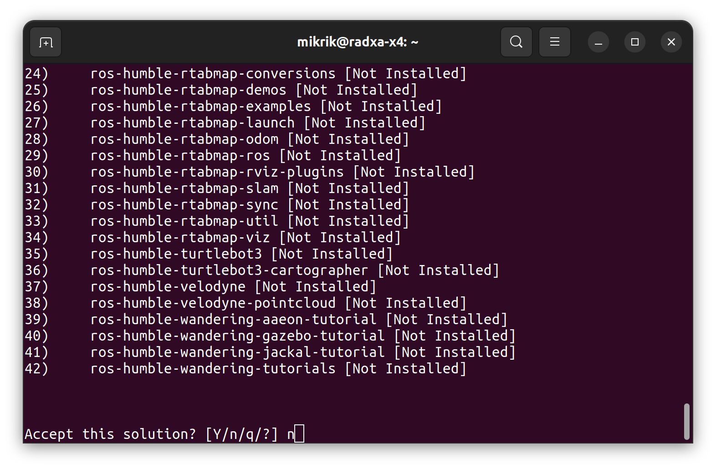The width and height of the screenshot is (716, 469).
Task: Click the ros-humble-rtabmap-demos entry
Action: click(x=188, y=90)
